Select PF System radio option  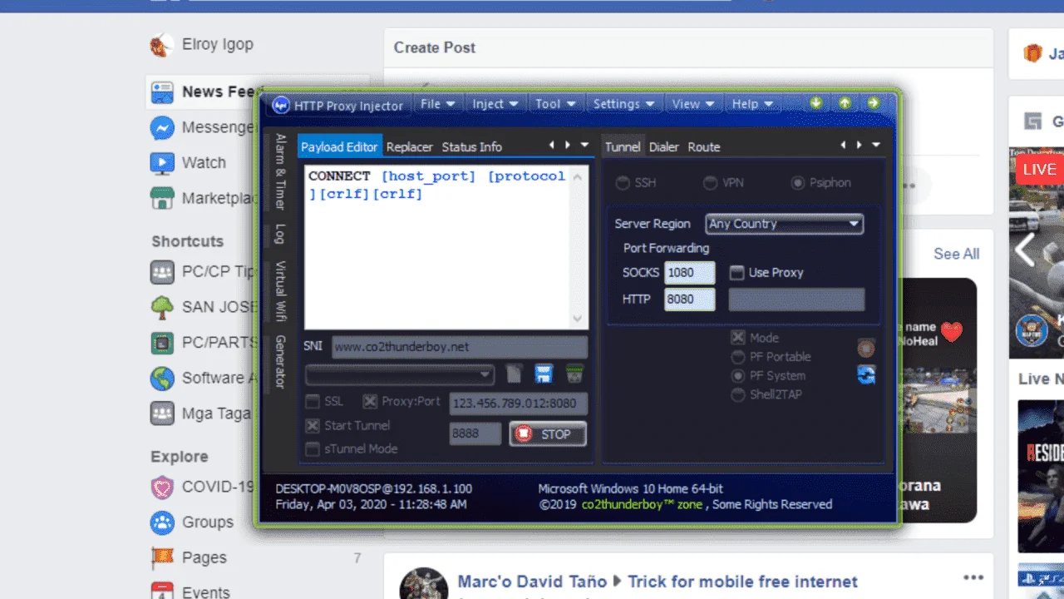pyautogui.click(x=737, y=376)
